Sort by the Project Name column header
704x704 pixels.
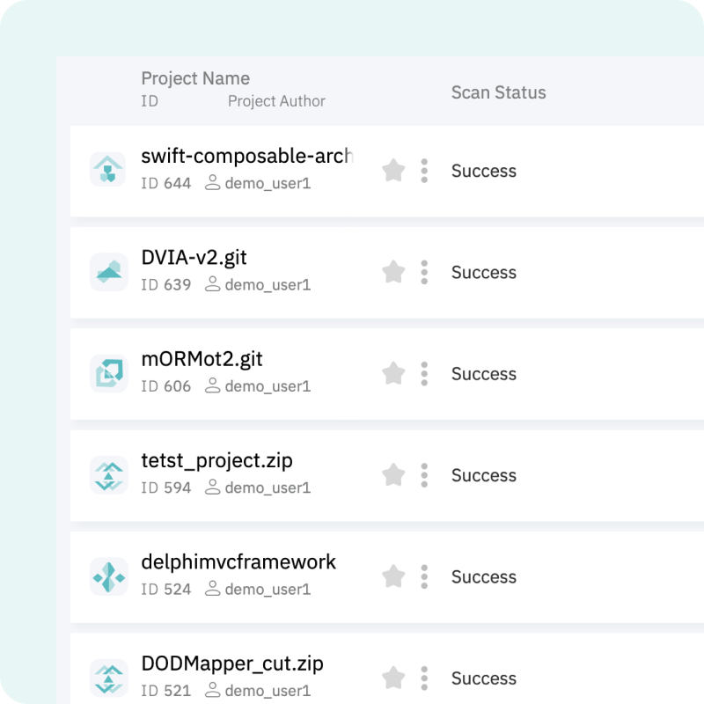(195, 78)
